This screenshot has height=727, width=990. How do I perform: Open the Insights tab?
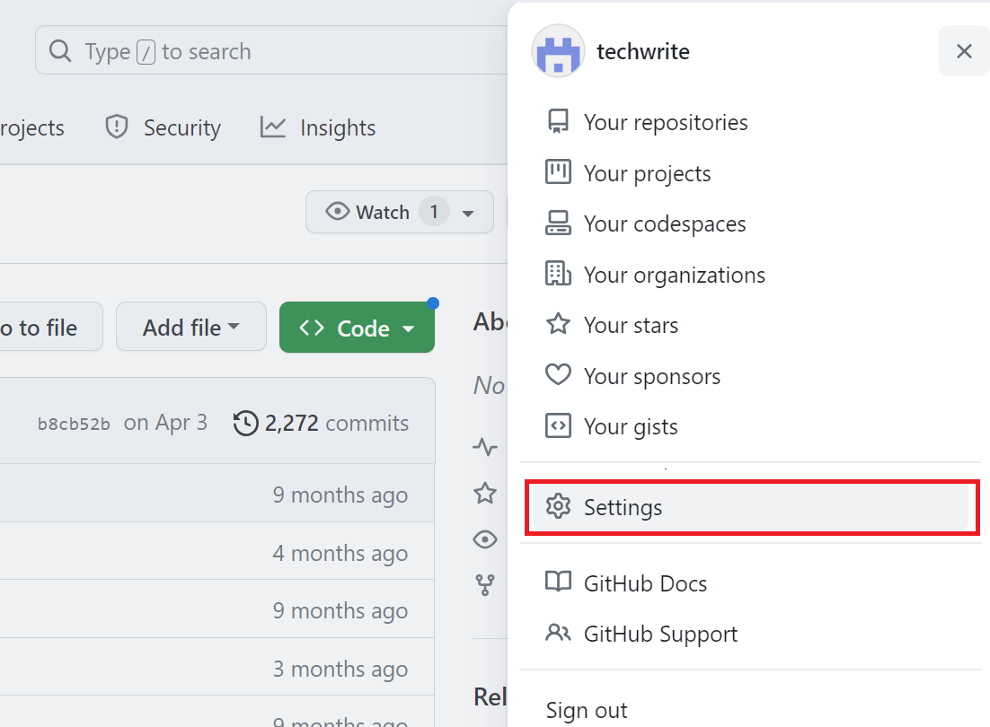318,127
